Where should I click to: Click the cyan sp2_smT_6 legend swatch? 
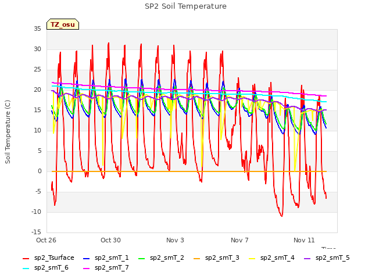[26, 269]
